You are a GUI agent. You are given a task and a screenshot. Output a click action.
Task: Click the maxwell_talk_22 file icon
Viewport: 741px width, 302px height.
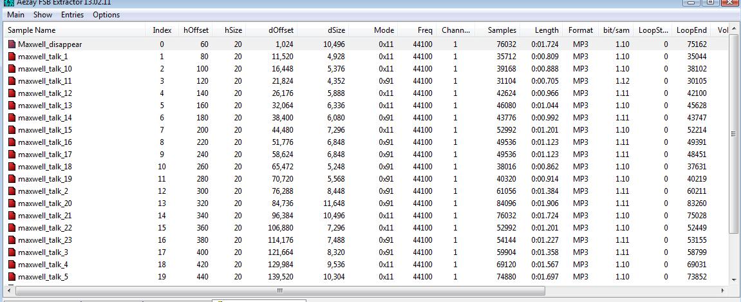(x=12, y=228)
